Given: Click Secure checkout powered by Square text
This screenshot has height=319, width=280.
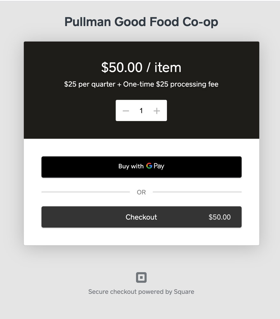Looking at the screenshot, I should click(141, 291).
